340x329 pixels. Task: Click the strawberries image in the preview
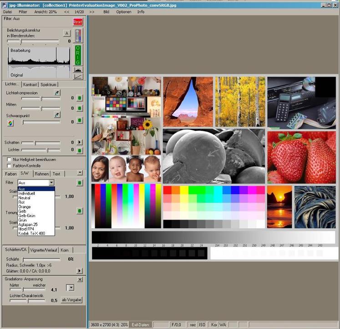pos(301,158)
